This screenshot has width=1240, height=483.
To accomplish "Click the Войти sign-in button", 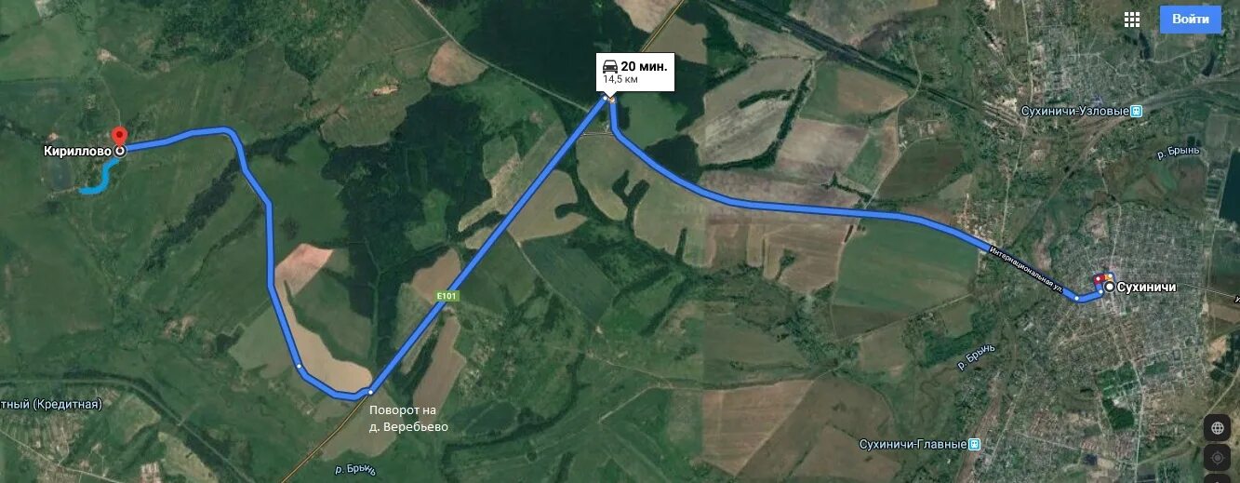I will [1191, 20].
